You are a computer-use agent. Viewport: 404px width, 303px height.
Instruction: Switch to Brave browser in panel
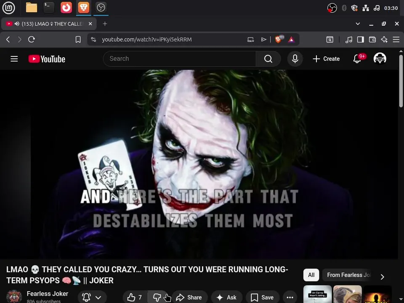click(x=83, y=8)
